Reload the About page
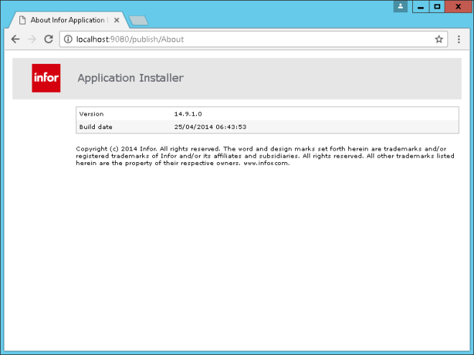Screen dimensions: 474x355 point(49,39)
